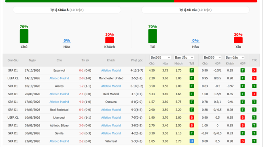
Task: Click the green-red progress bar at top
Action: (131, 1)
